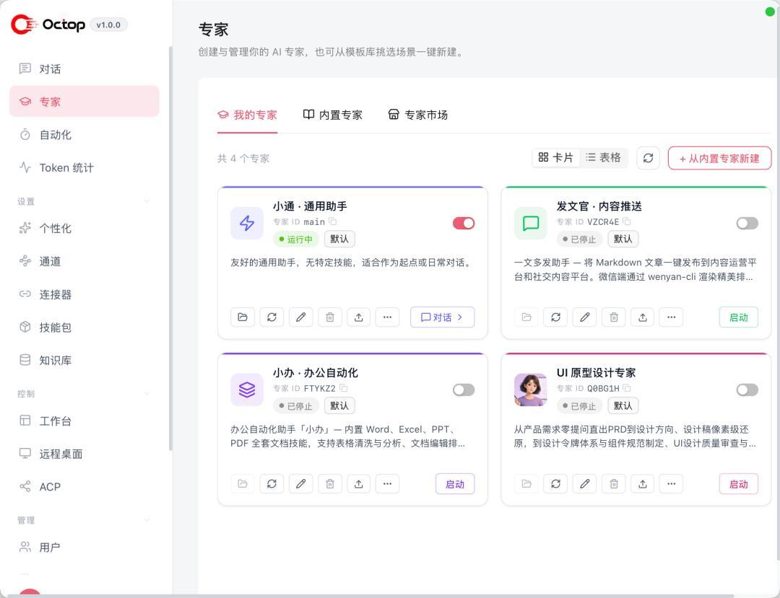Refresh the UI 原型设计专家 expert
The height and width of the screenshot is (598, 780).
pos(555,484)
